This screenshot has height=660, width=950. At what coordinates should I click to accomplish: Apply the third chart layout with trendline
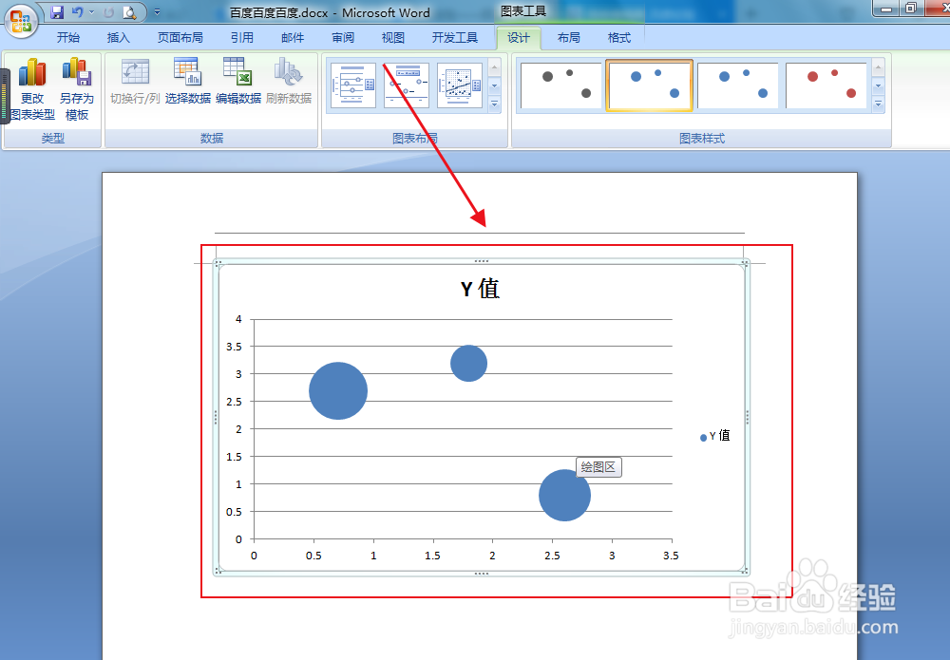(459, 85)
